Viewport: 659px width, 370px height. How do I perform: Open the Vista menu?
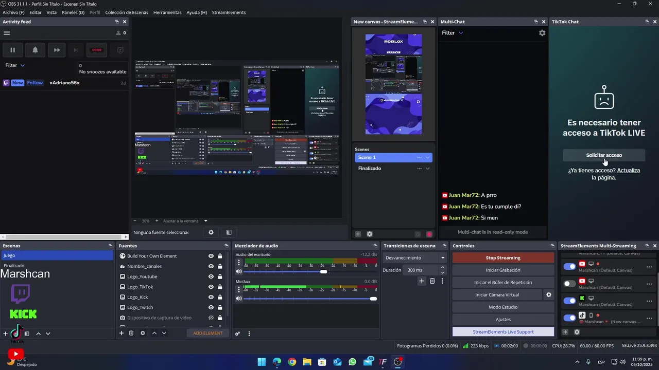tap(51, 12)
